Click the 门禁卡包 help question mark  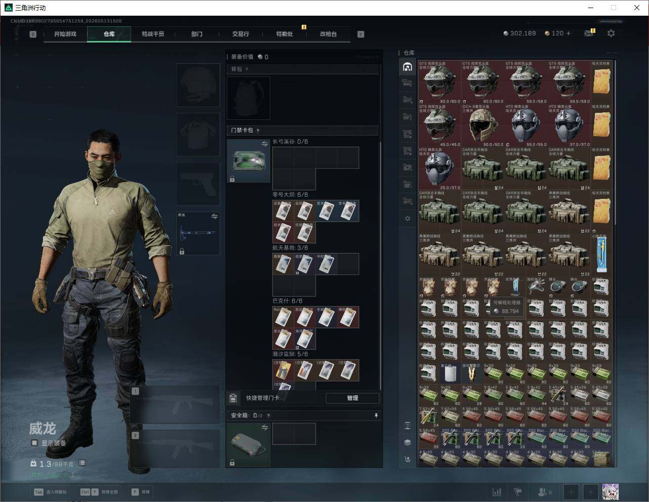click(258, 131)
